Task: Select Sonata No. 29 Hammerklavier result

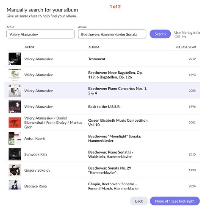Action: (102, 170)
